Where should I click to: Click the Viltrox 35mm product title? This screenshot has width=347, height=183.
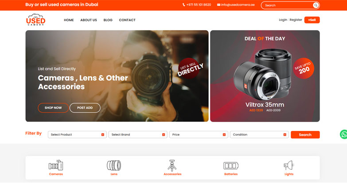point(265,104)
